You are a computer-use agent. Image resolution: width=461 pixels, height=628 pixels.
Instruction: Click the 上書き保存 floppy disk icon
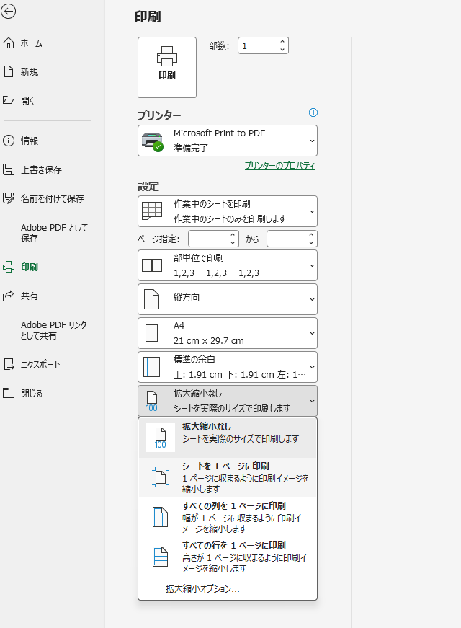pos(9,169)
